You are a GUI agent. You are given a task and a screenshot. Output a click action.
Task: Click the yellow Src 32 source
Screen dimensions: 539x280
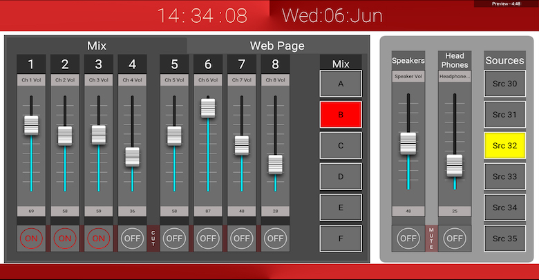tap(504, 146)
